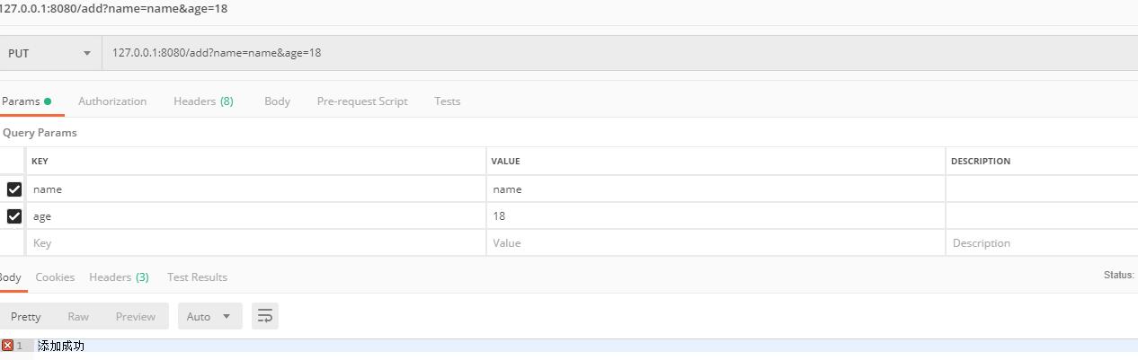
Task: Click the Query Params section label
Action: (x=40, y=133)
